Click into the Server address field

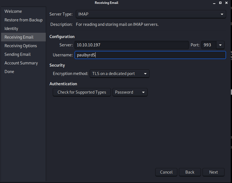click(x=131, y=45)
